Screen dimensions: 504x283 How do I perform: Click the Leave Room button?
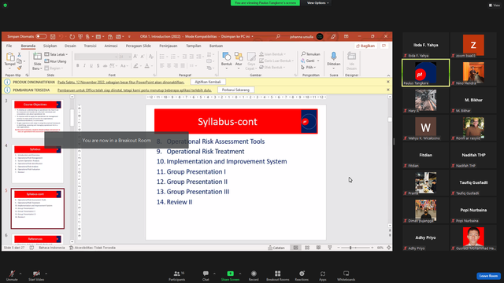(488, 276)
